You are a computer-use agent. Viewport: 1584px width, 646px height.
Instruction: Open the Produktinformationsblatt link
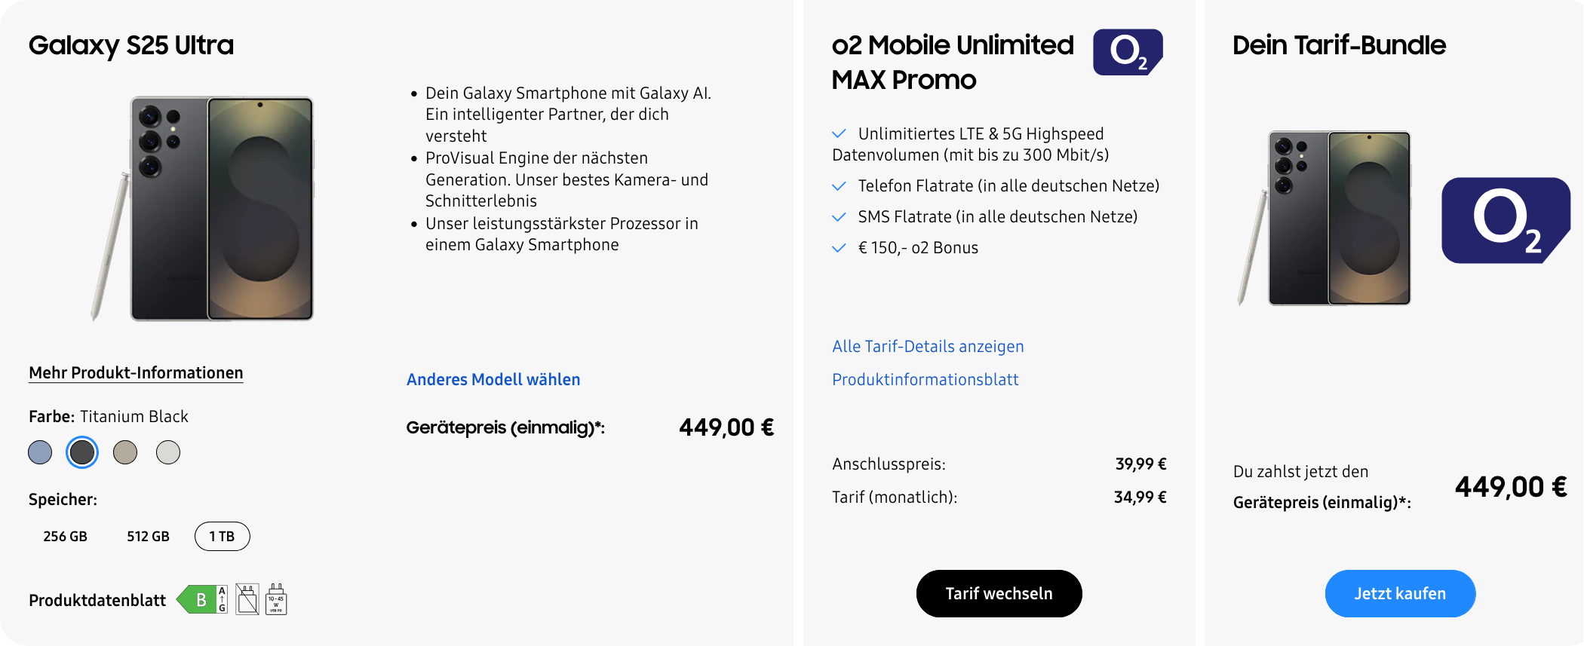point(925,380)
